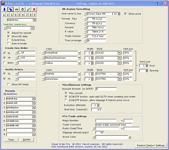Click the red X toolbar icon

tap(34, 9)
